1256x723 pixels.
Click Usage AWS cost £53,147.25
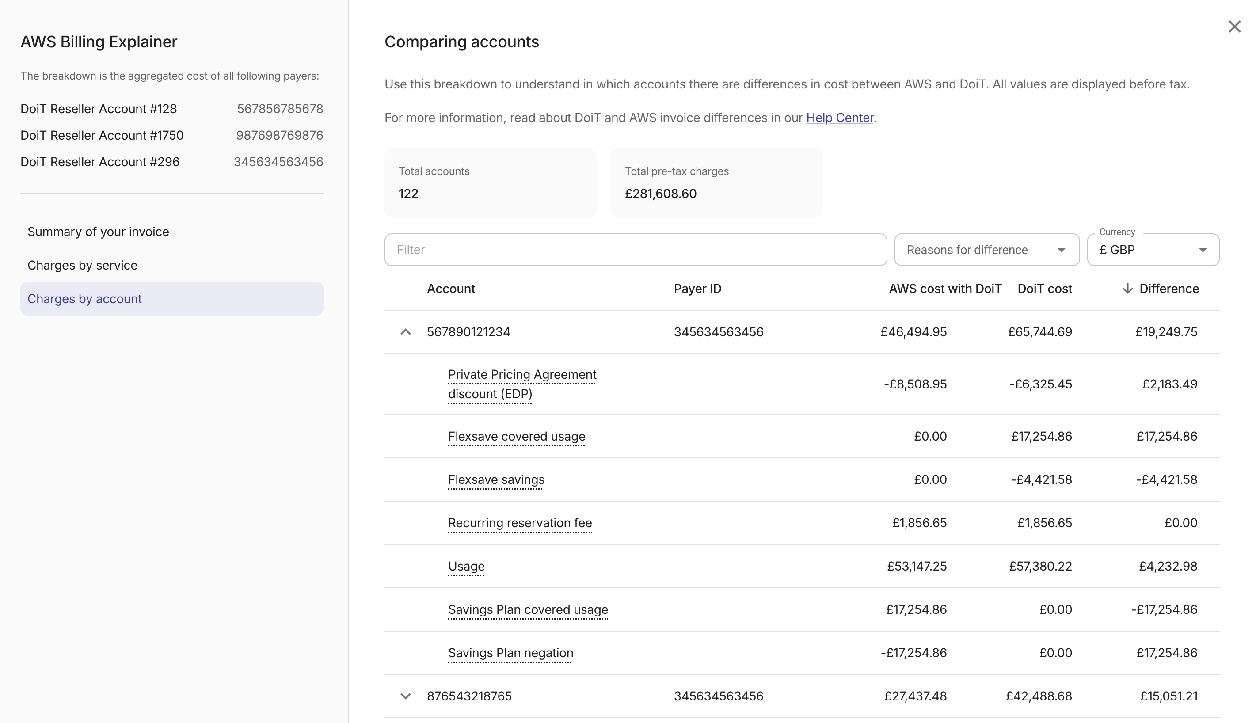pyautogui.click(x=917, y=566)
